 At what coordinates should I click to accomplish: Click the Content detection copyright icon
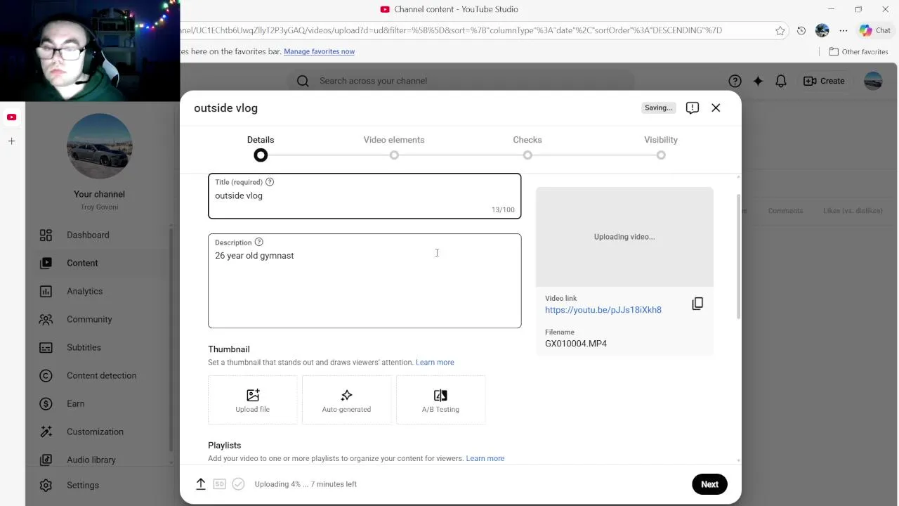(46, 375)
